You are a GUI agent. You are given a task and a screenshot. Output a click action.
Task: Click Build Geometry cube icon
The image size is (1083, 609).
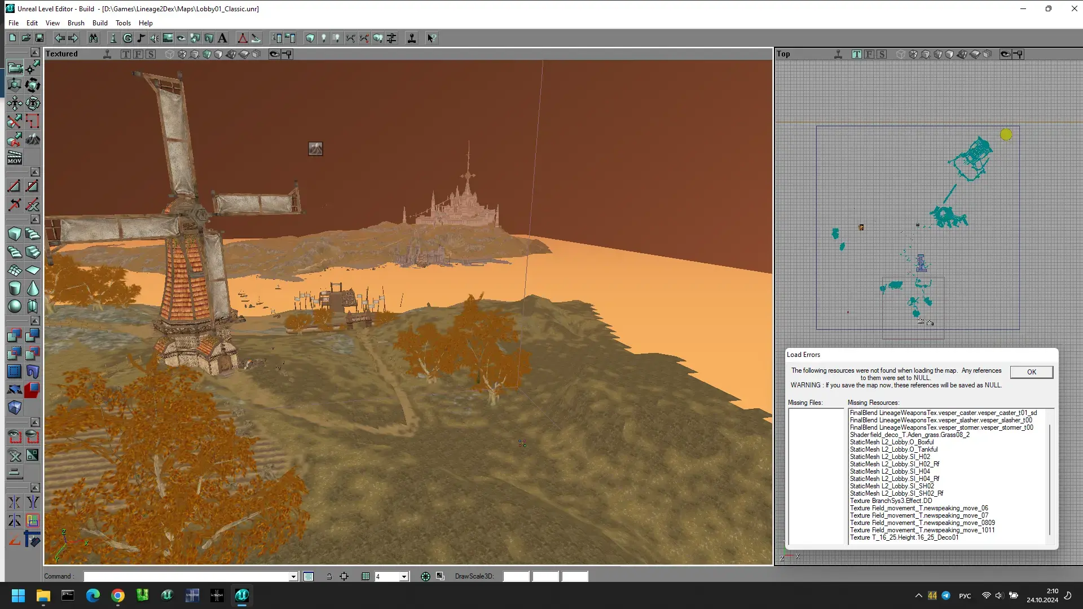pyautogui.click(x=310, y=38)
